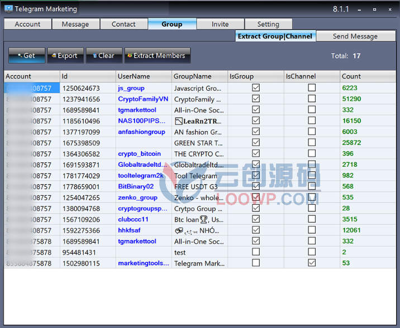Viewport: 400px width, 328px height.
Task: Click username zenko_group
Action: click(x=137, y=197)
